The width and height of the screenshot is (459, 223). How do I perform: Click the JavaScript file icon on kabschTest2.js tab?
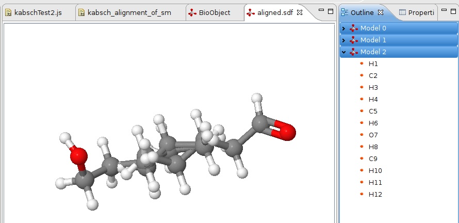[8, 12]
